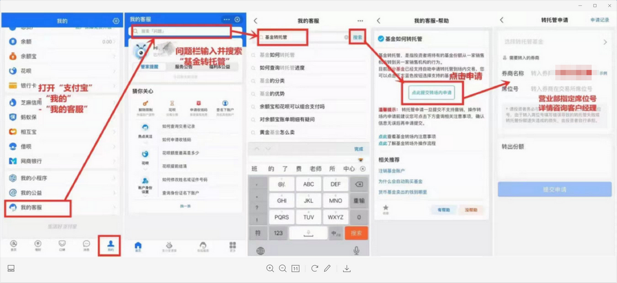Zoom in using the viewer's magnifier-plus icon

coord(270,268)
